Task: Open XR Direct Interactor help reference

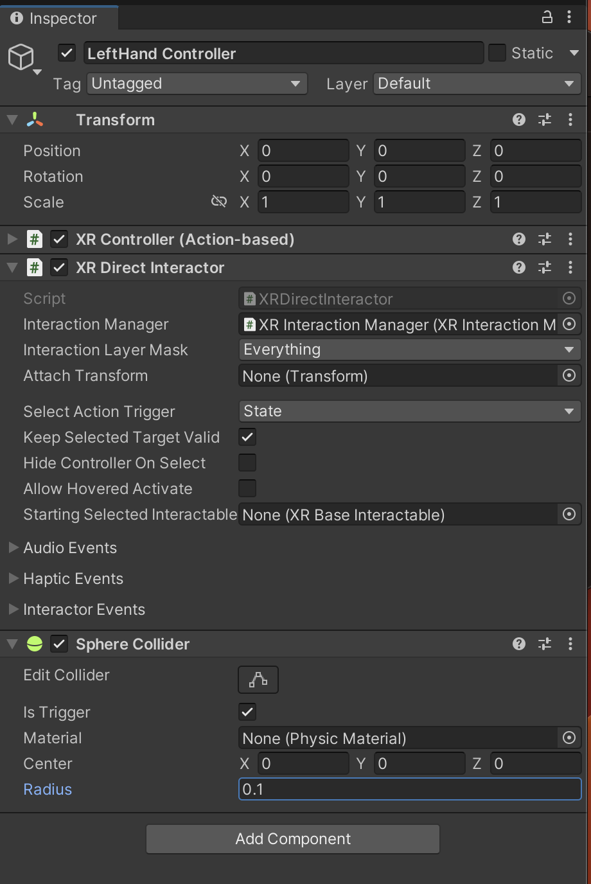Action: pyautogui.click(x=519, y=267)
